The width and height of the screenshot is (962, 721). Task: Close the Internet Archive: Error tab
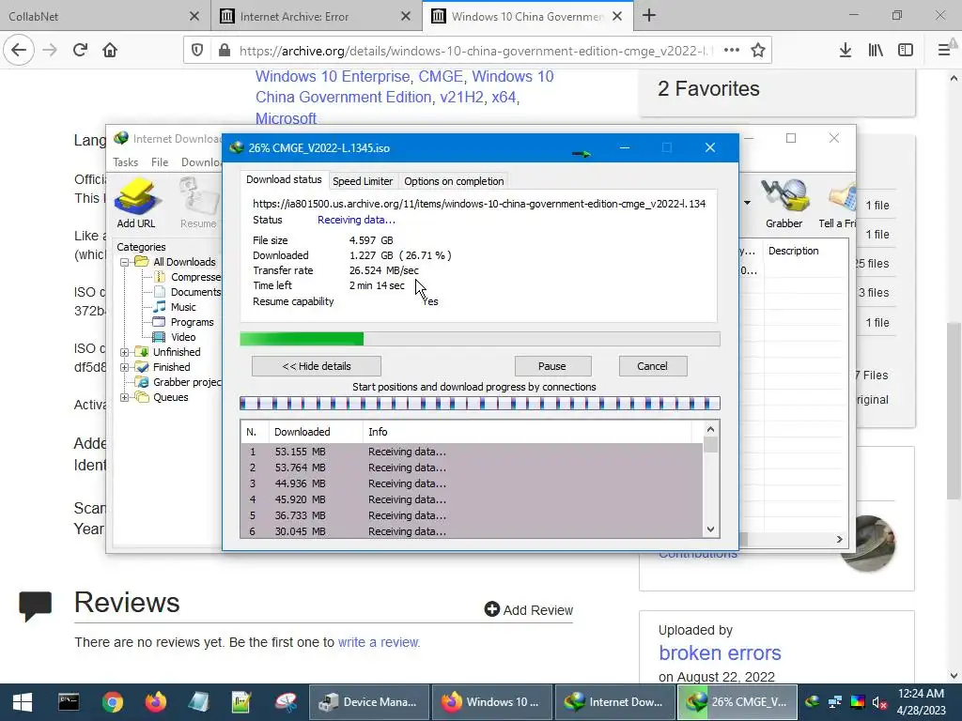[x=406, y=17]
